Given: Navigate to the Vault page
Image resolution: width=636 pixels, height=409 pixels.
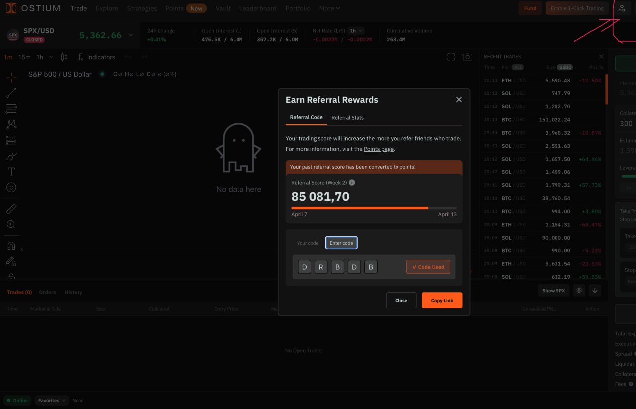Looking at the screenshot, I should tap(223, 8).
